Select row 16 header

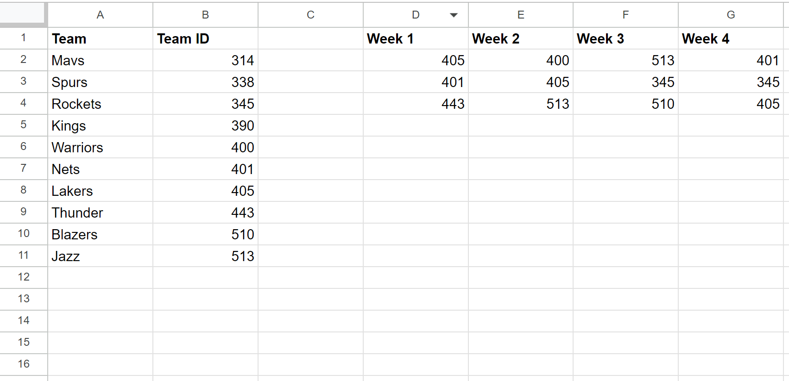(x=24, y=364)
